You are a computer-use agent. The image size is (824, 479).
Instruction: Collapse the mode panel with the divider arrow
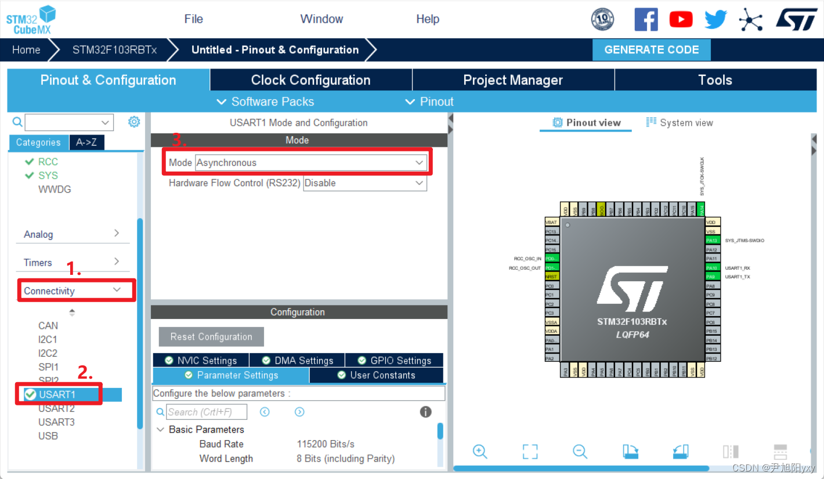pyautogui.click(x=450, y=117)
